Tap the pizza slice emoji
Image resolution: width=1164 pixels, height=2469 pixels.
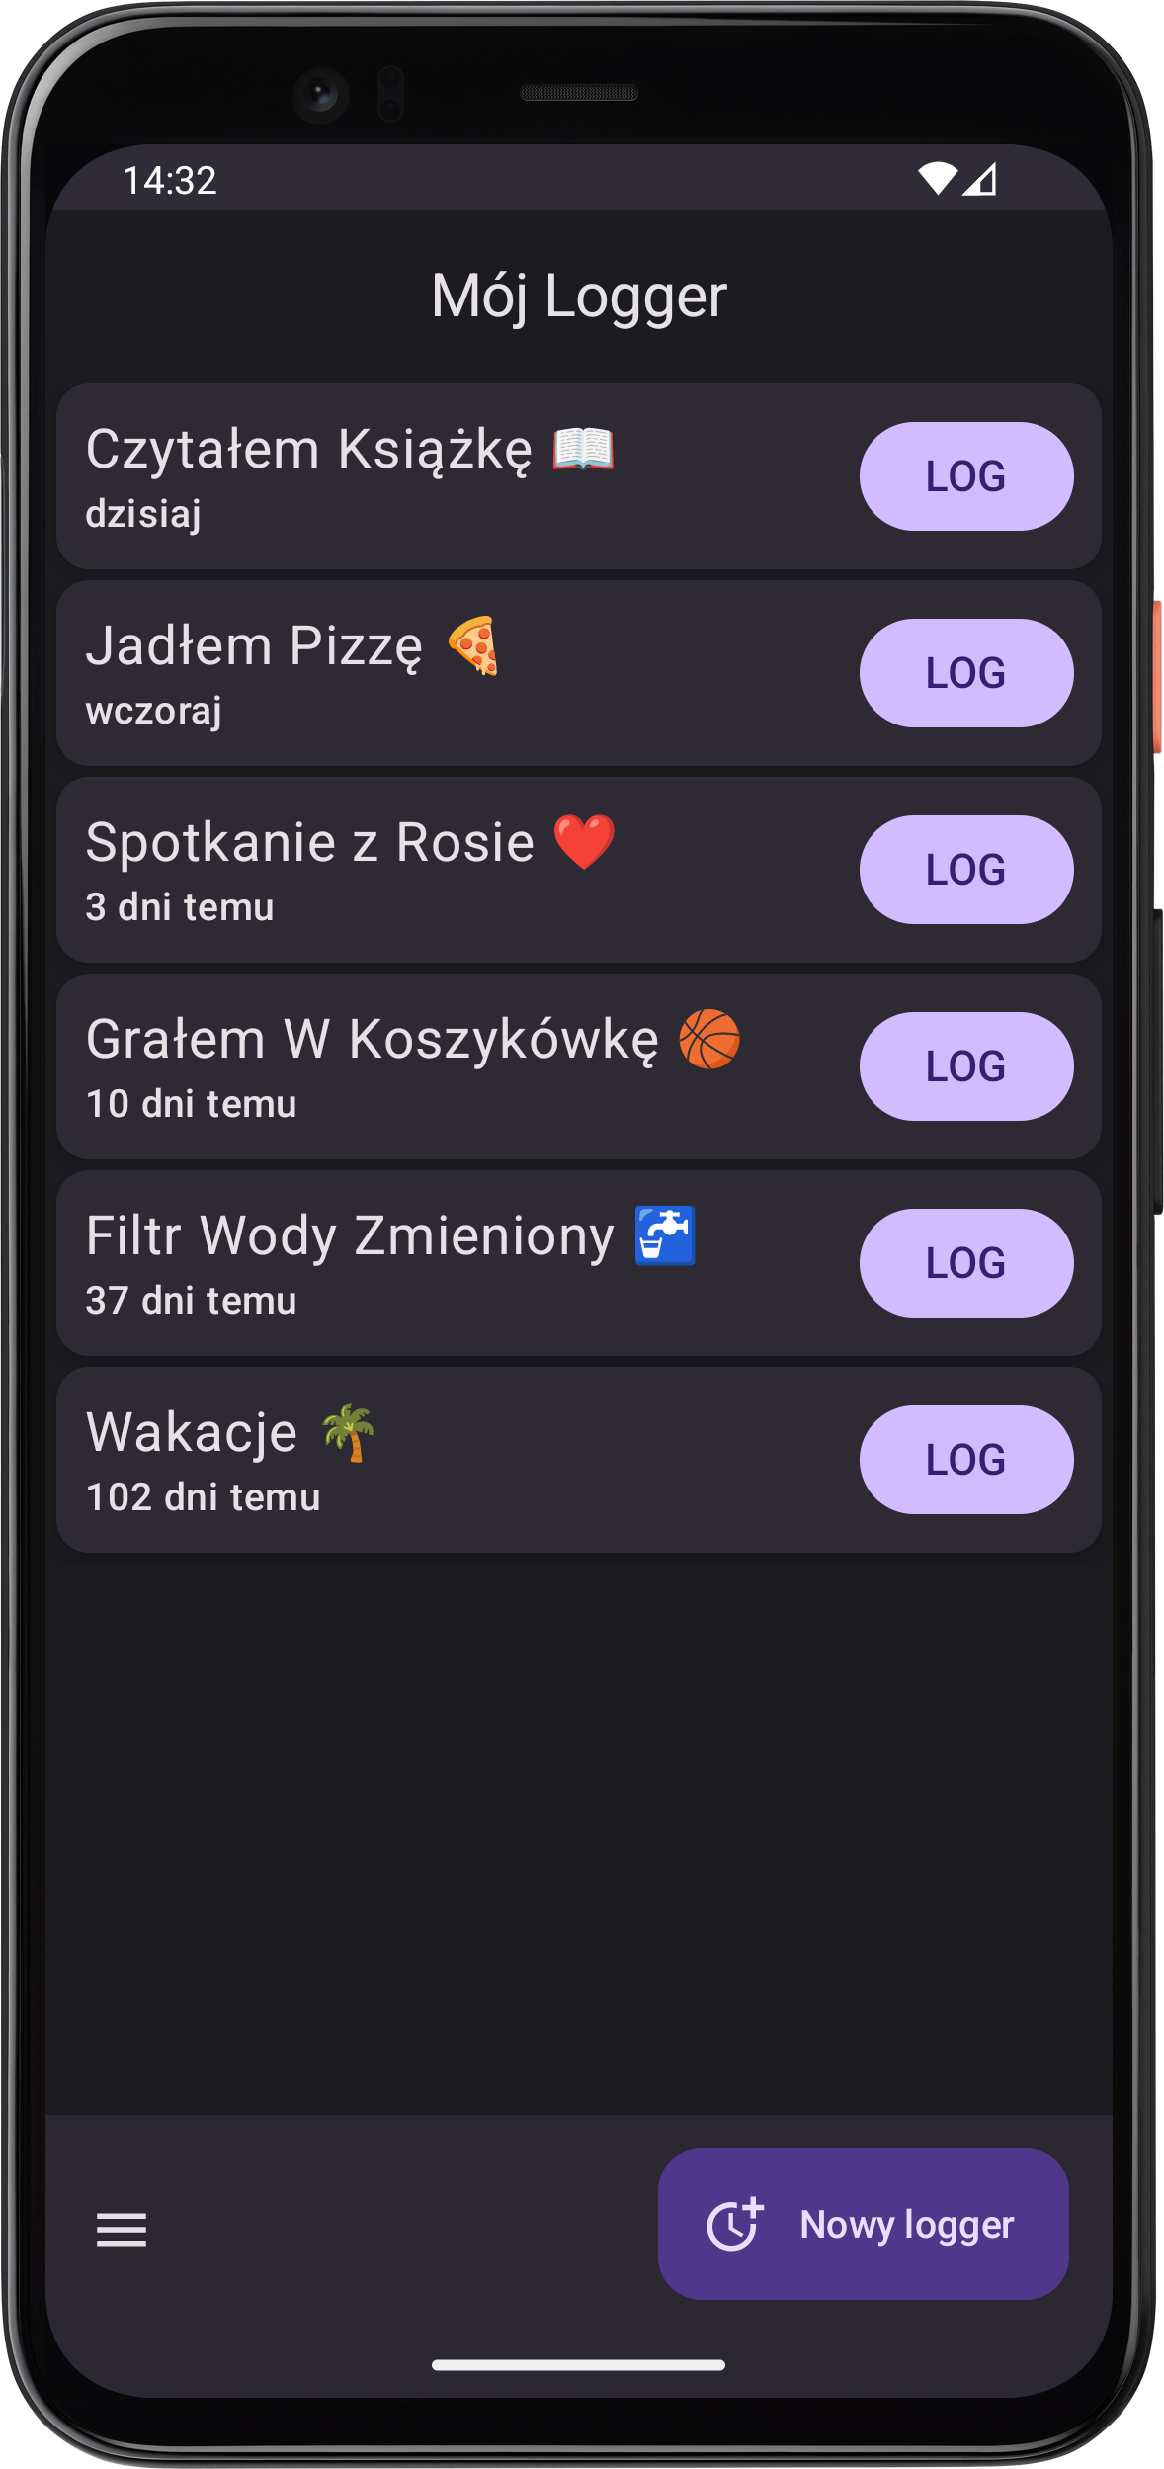tap(474, 645)
